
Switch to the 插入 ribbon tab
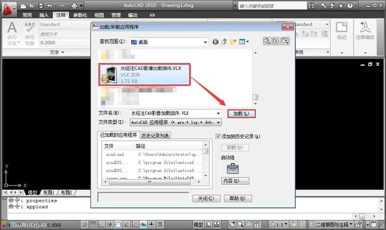(x=44, y=15)
